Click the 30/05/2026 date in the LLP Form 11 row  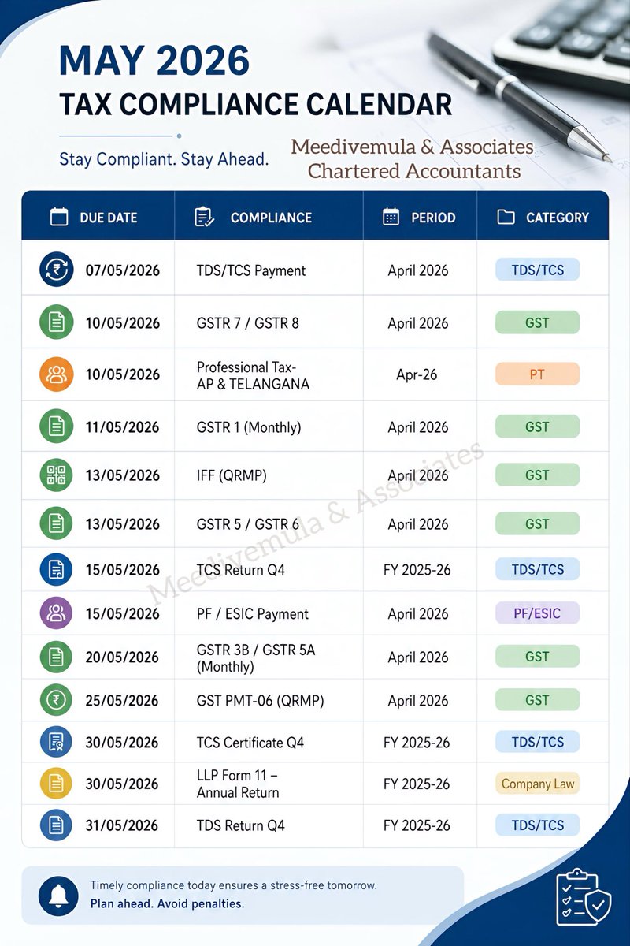[x=123, y=784]
